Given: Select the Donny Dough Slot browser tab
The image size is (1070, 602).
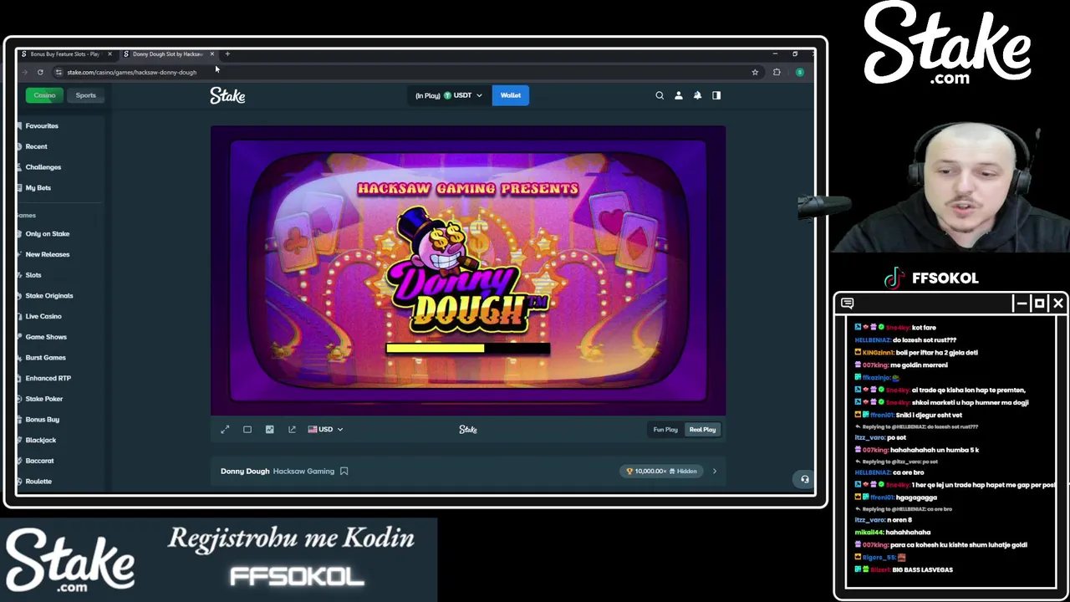Looking at the screenshot, I should 167,54.
